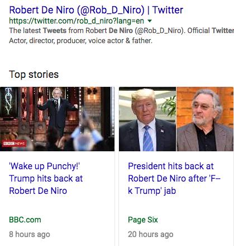Click the 'Actor, director, producer' snippet line
This screenshot has width=234, height=246.
(80, 40)
